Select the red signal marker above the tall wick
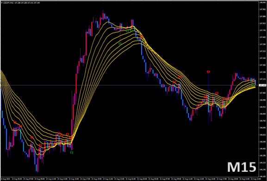 (x=208, y=72)
